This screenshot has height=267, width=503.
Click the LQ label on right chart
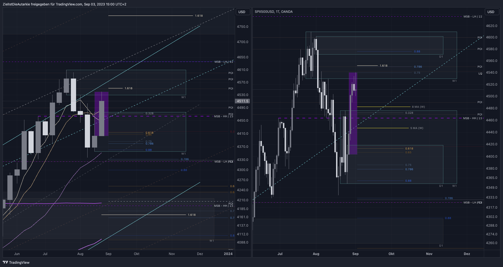(480, 74)
